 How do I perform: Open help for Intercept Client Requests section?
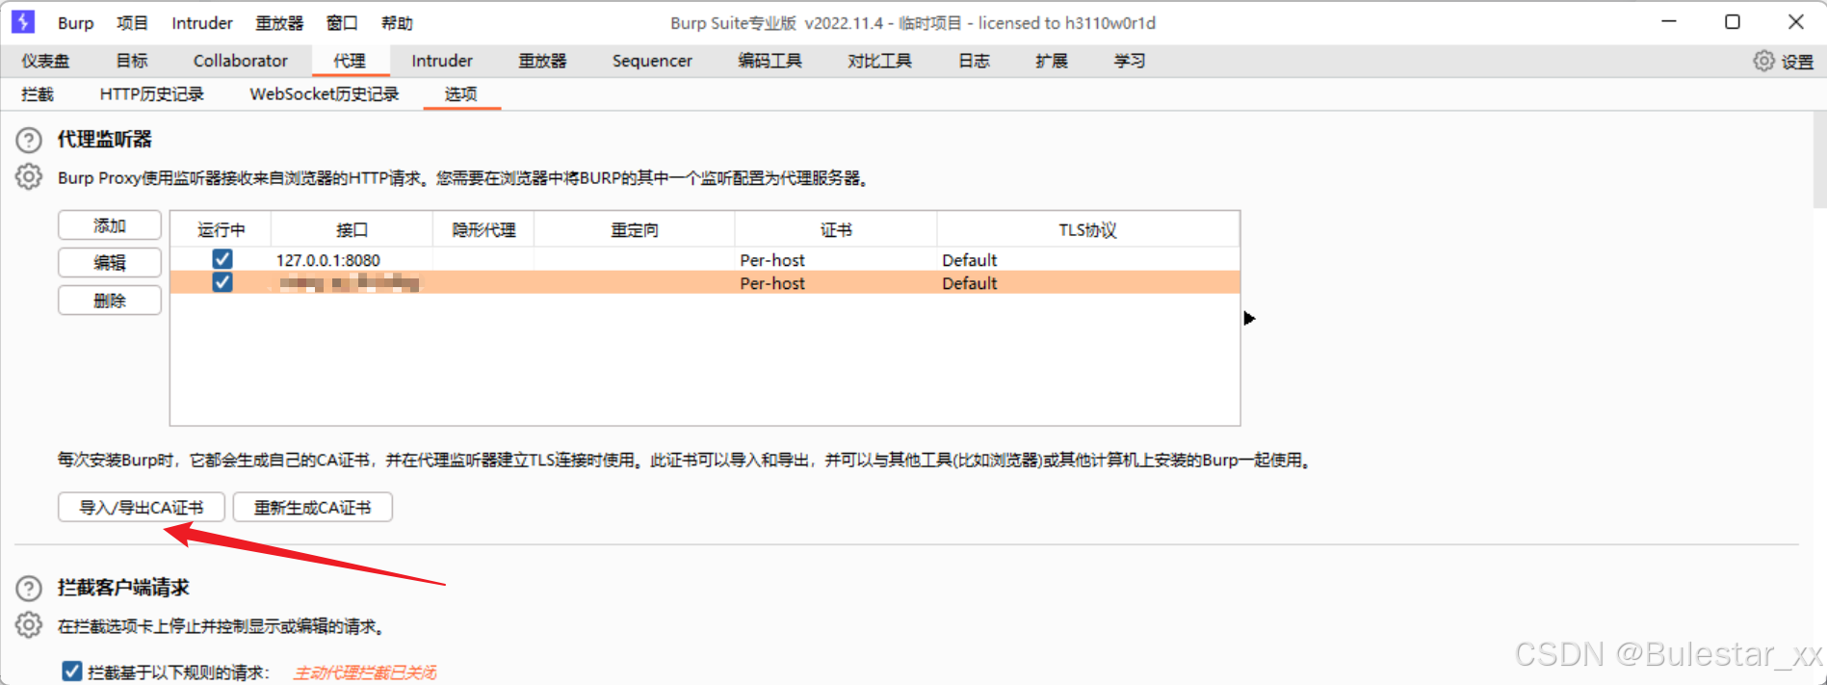[29, 589]
